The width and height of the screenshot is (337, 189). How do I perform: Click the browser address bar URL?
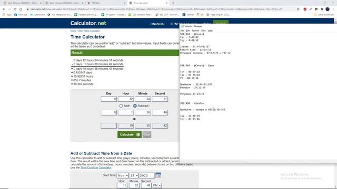[x=156, y=9]
